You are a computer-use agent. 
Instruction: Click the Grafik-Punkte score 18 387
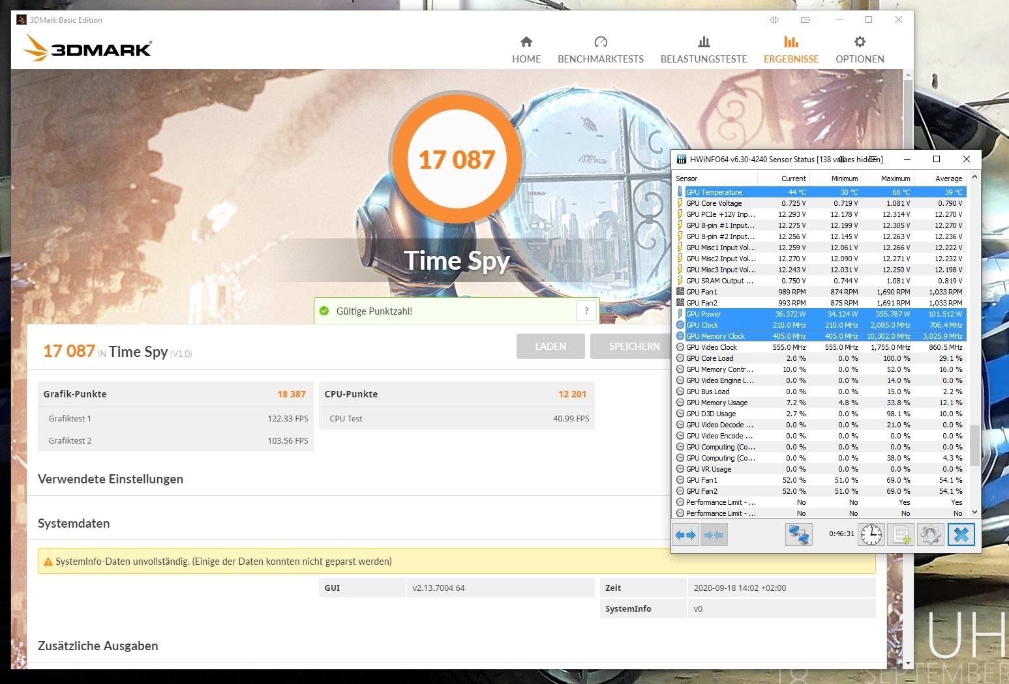291,394
